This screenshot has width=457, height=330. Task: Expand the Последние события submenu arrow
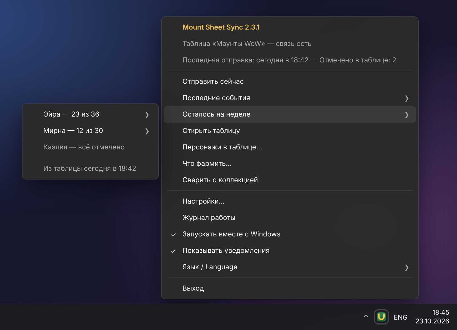(x=407, y=98)
